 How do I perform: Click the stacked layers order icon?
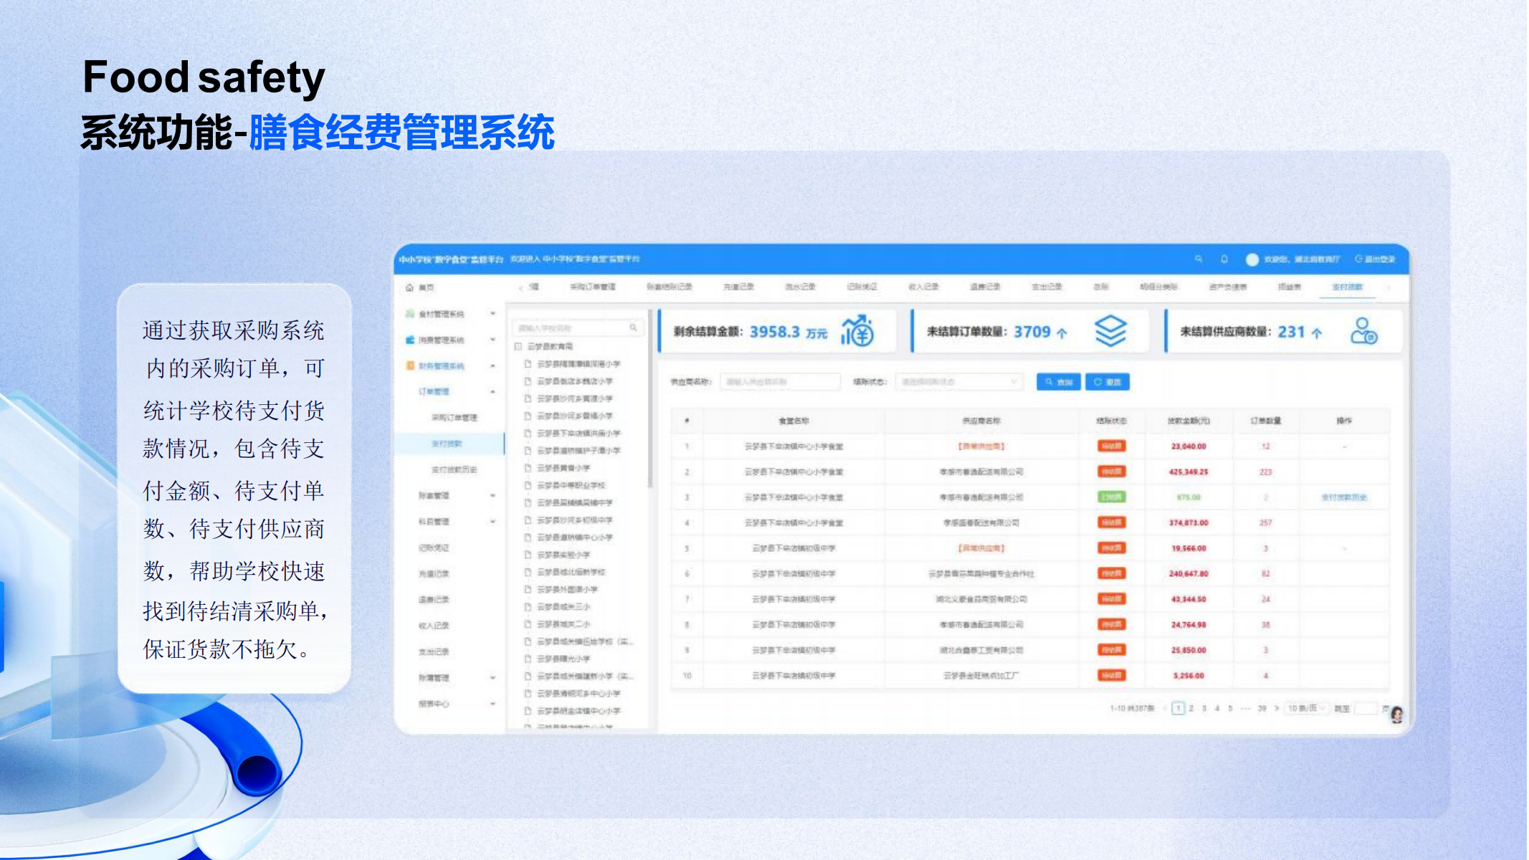[x=1110, y=331]
